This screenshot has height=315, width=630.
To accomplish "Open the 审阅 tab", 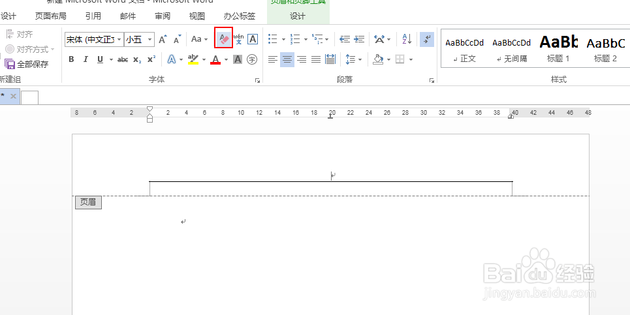I will click(x=163, y=16).
